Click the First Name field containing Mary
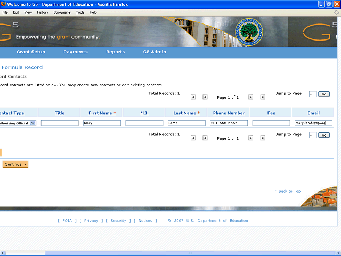This screenshot has width=341, height=256. click(102, 123)
